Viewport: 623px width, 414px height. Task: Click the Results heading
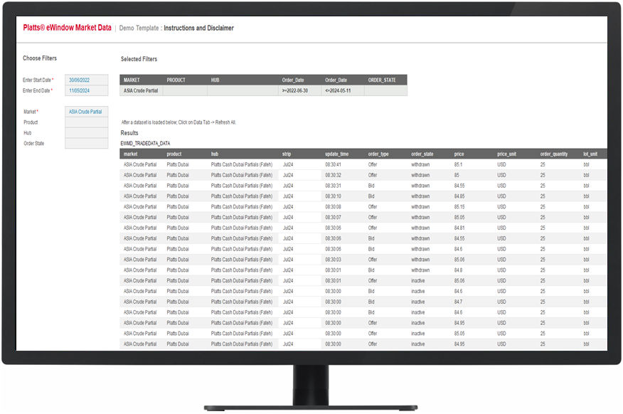[x=129, y=133]
